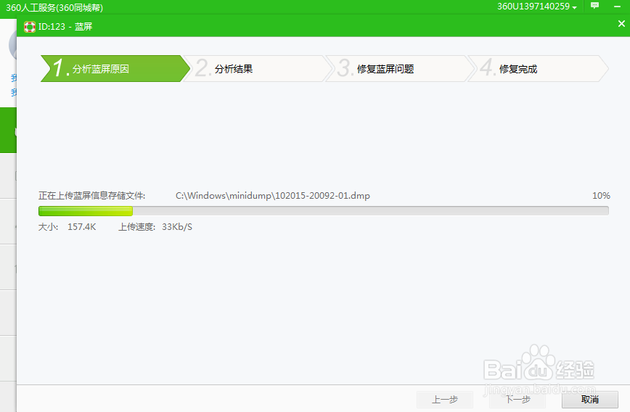The width and height of the screenshot is (630, 412).
Task: Click the 上一步 button
Action: (445, 400)
